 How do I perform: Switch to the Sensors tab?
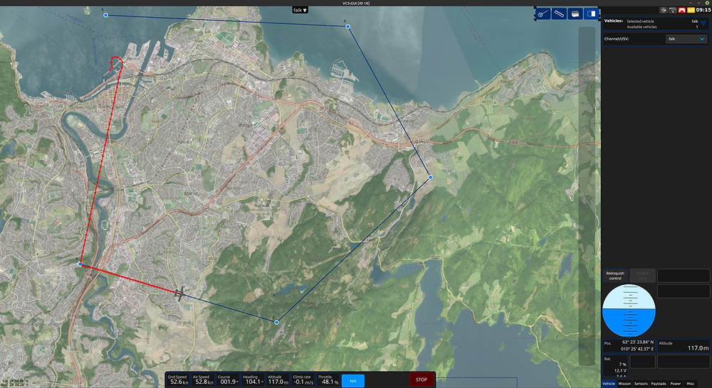click(x=641, y=384)
